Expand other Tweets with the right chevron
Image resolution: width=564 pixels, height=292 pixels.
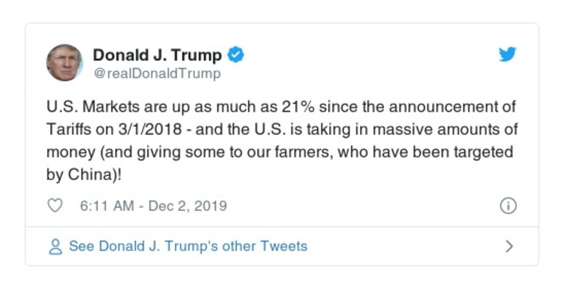coord(509,247)
